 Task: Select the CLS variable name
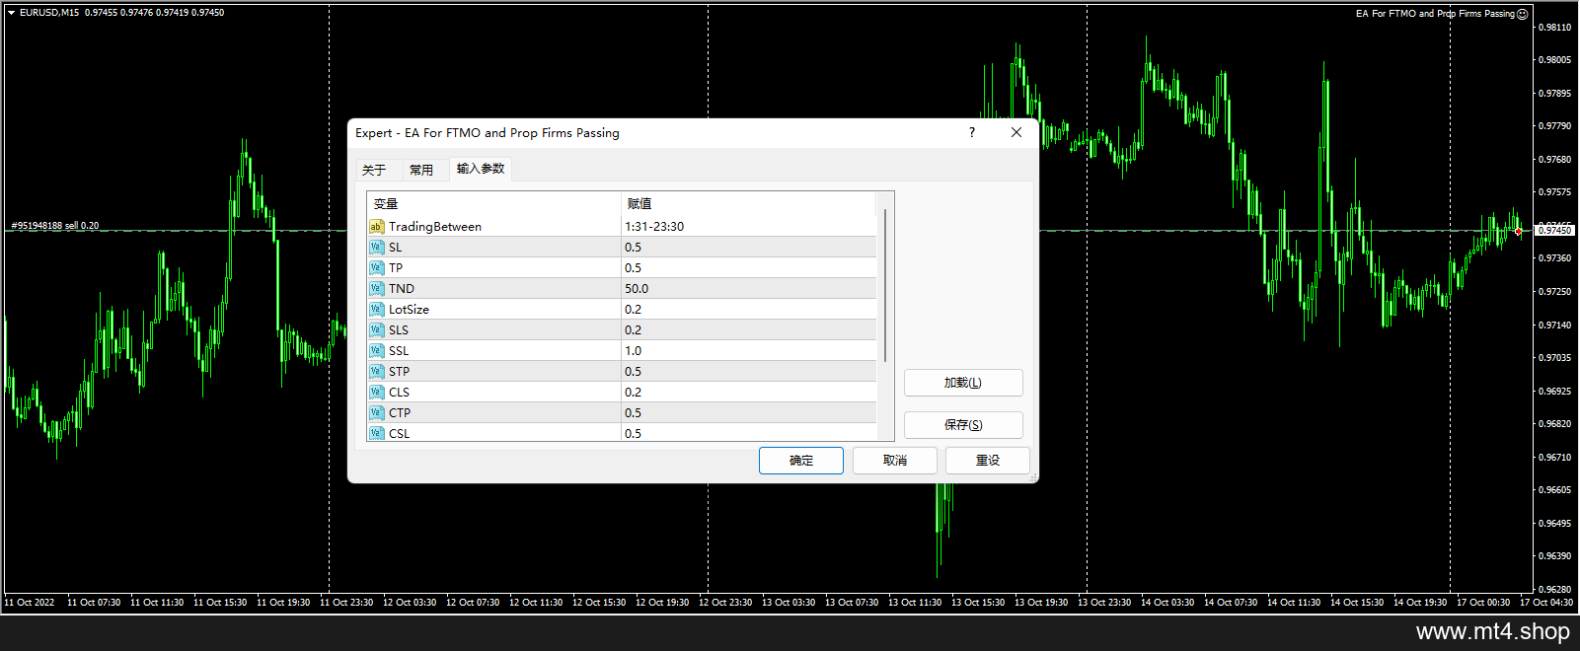pos(399,393)
